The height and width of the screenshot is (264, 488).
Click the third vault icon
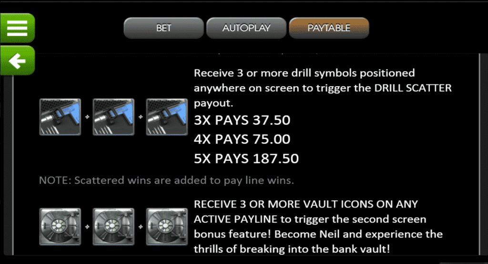[x=167, y=227]
